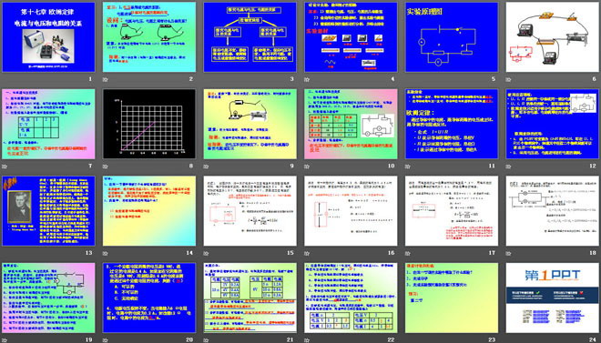Select slide 18 parallel circuit thumbnail

coord(553,211)
